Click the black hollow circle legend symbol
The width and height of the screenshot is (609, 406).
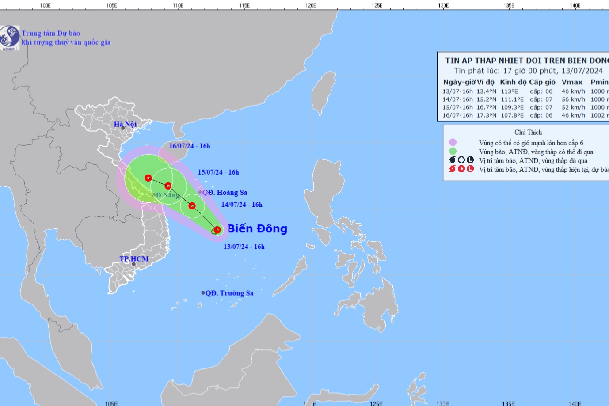(x=461, y=160)
